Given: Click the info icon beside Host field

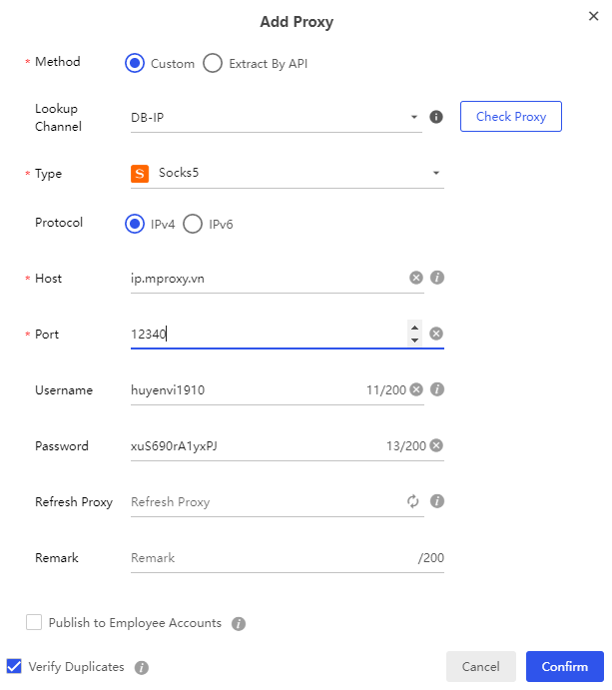Looking at the screenshot, I should (437, 278).
